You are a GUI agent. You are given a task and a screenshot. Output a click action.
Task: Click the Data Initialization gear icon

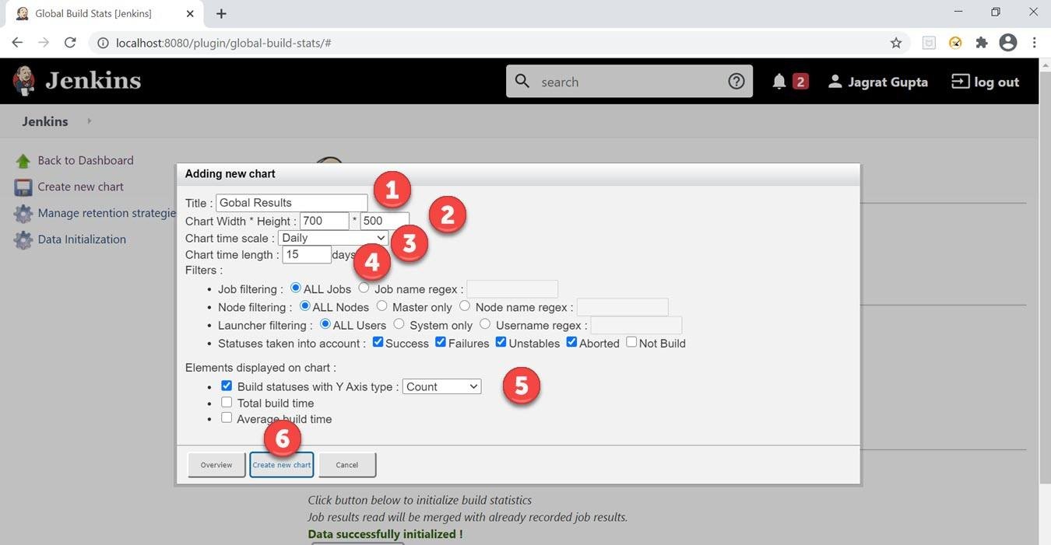pos(23,240)
